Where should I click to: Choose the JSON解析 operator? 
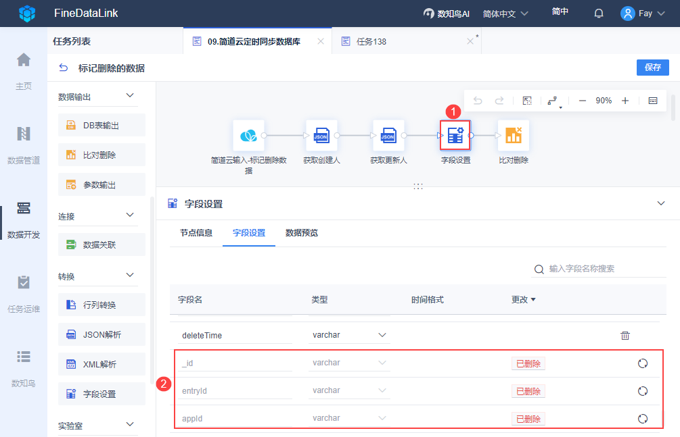[x=102, y=334]
